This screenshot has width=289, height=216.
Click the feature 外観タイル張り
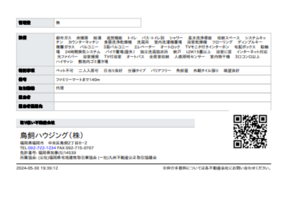206,71
